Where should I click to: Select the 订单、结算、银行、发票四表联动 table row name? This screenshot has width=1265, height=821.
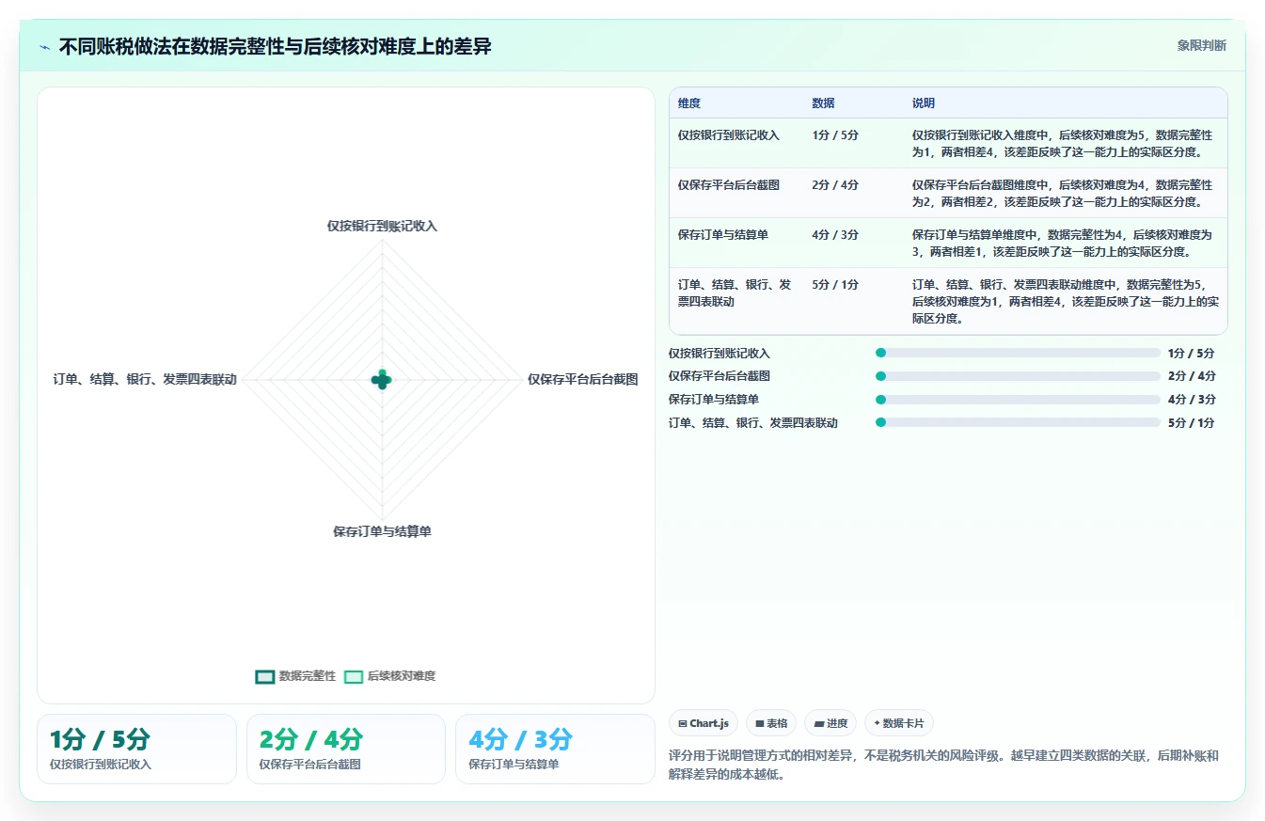point(735,292)
